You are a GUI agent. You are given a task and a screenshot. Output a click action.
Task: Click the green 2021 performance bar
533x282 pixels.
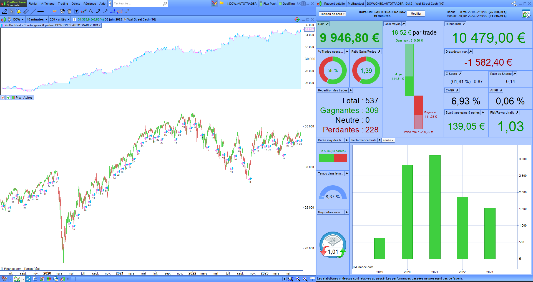[x=435, y=207]
